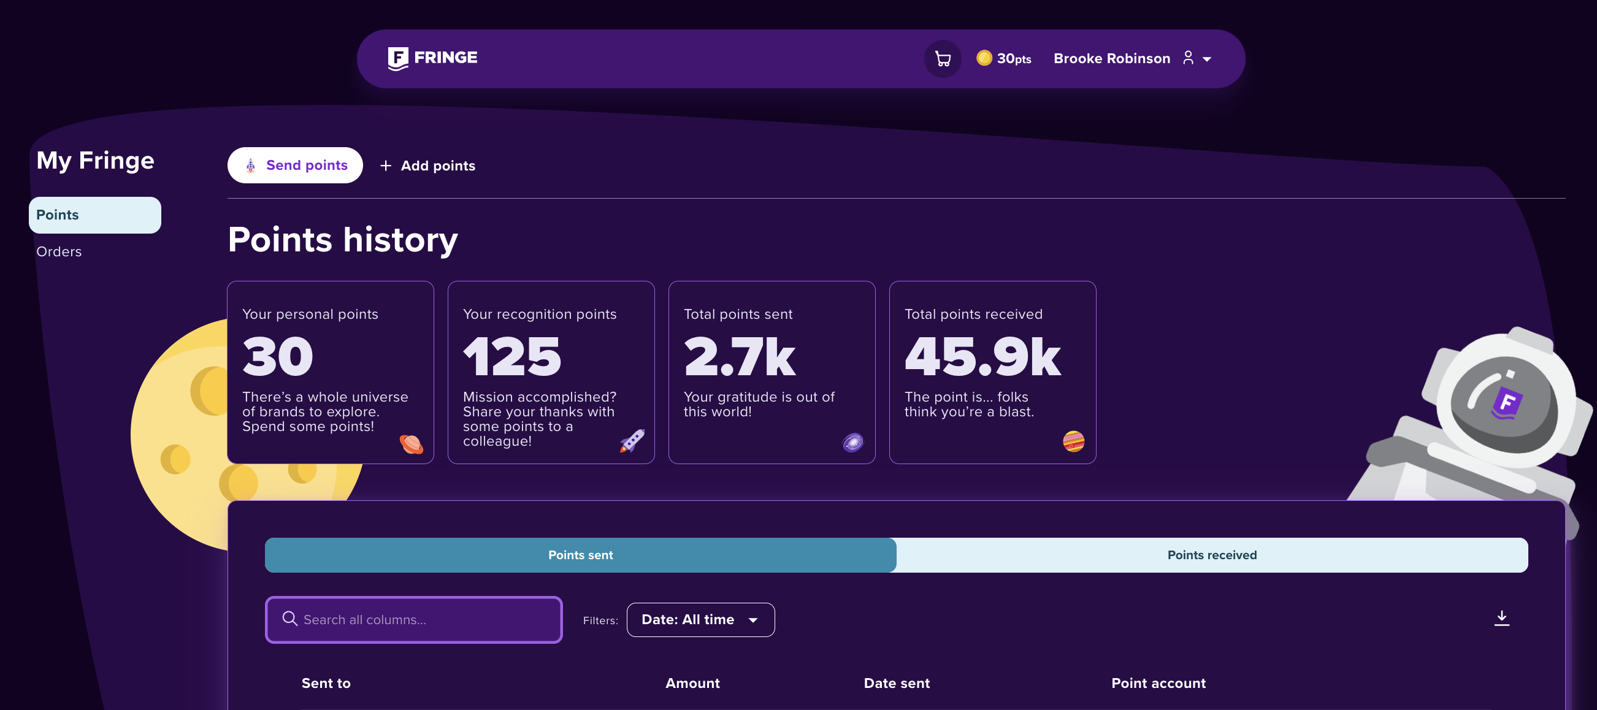Click the user profile silhouette icon
The image size is (1597, 710).
(x=1188, y=58)
